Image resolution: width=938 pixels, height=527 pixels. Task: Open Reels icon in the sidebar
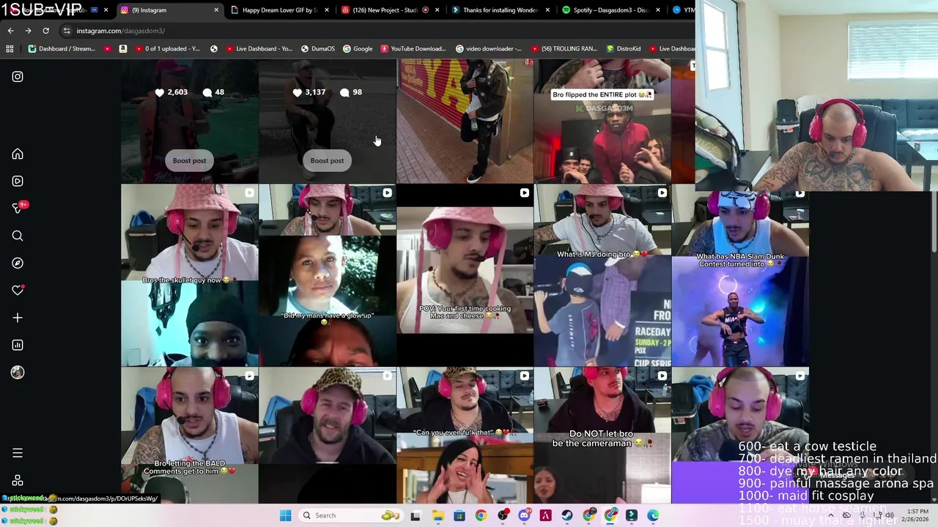click(x=18, y=181)
